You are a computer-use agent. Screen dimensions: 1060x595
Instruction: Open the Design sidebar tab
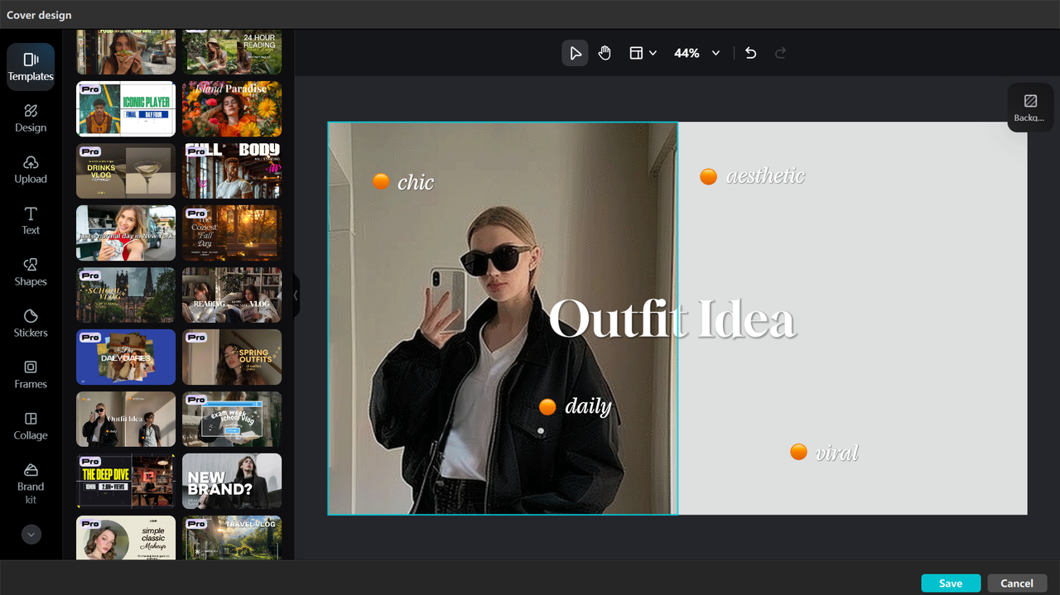tap(31, 118)
